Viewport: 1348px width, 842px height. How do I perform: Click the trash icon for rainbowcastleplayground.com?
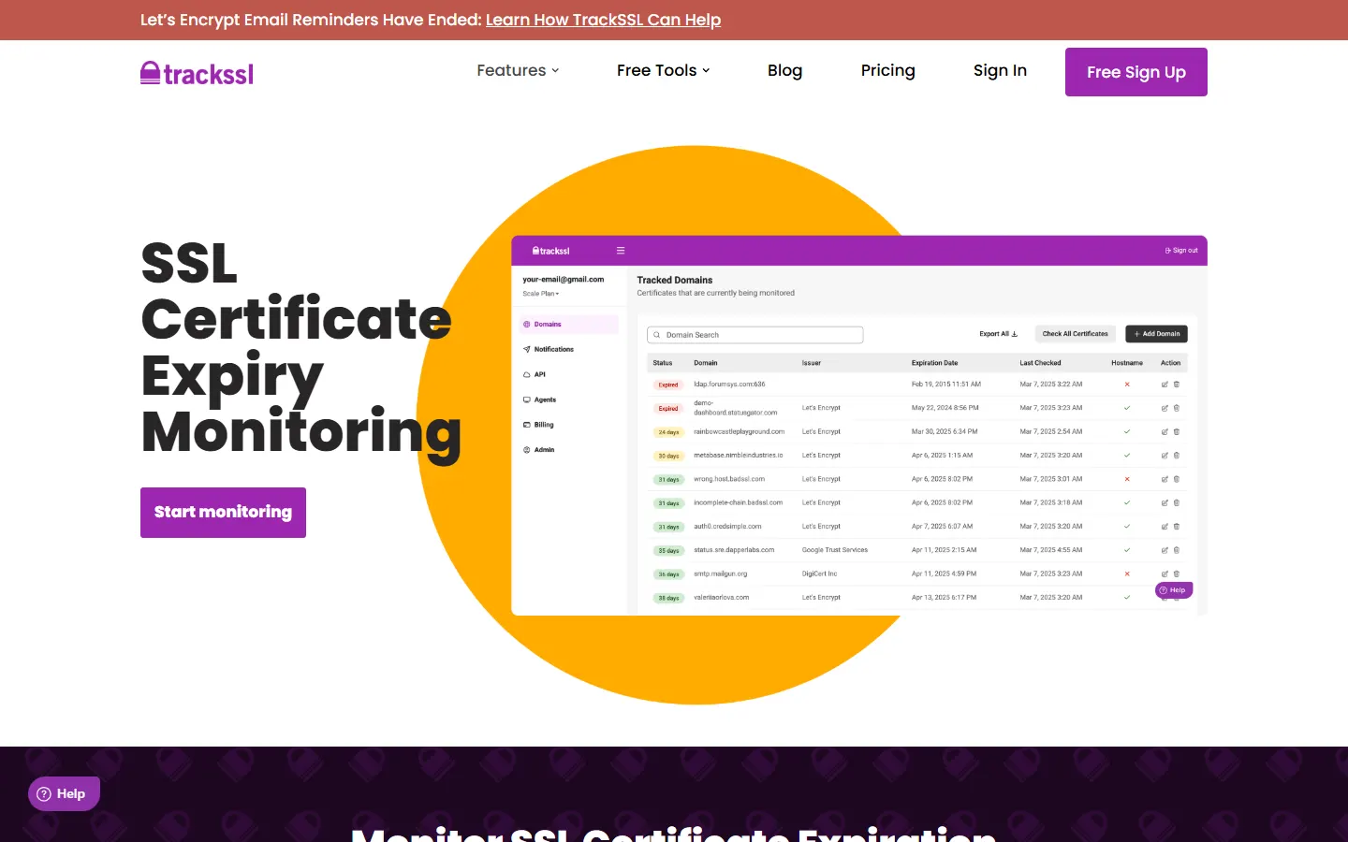1177,432
